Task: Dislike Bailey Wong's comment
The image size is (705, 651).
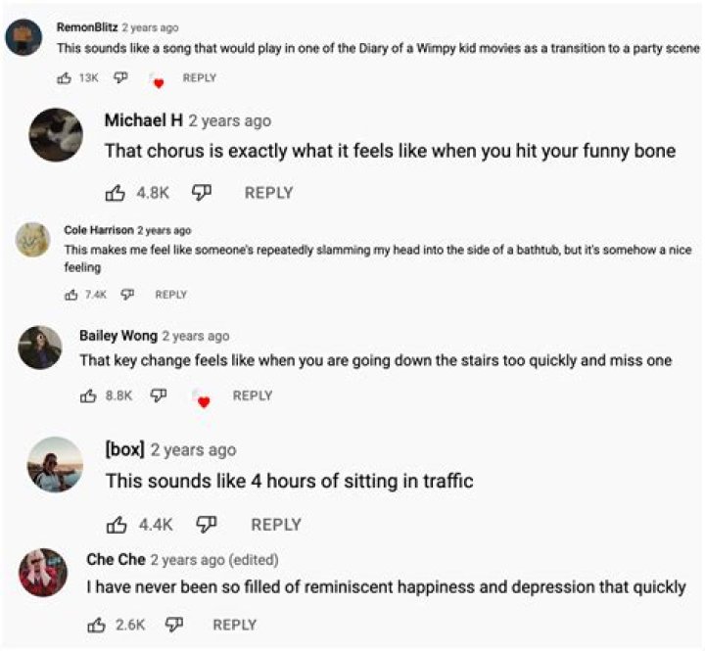Action: pyautogui.click(x=158, y=395)
